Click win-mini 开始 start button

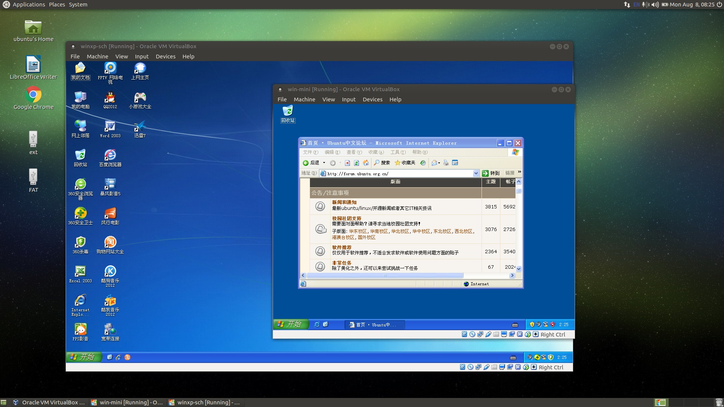[x=290, y=324]
